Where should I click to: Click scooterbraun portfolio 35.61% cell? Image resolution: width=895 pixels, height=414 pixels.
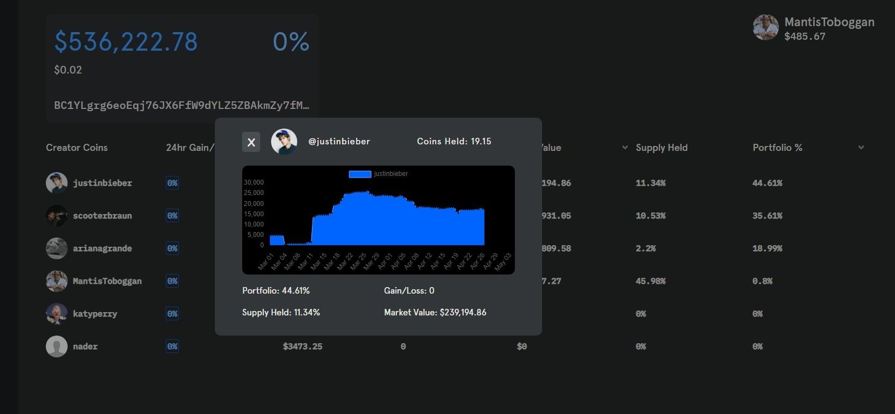coord(767,216)
